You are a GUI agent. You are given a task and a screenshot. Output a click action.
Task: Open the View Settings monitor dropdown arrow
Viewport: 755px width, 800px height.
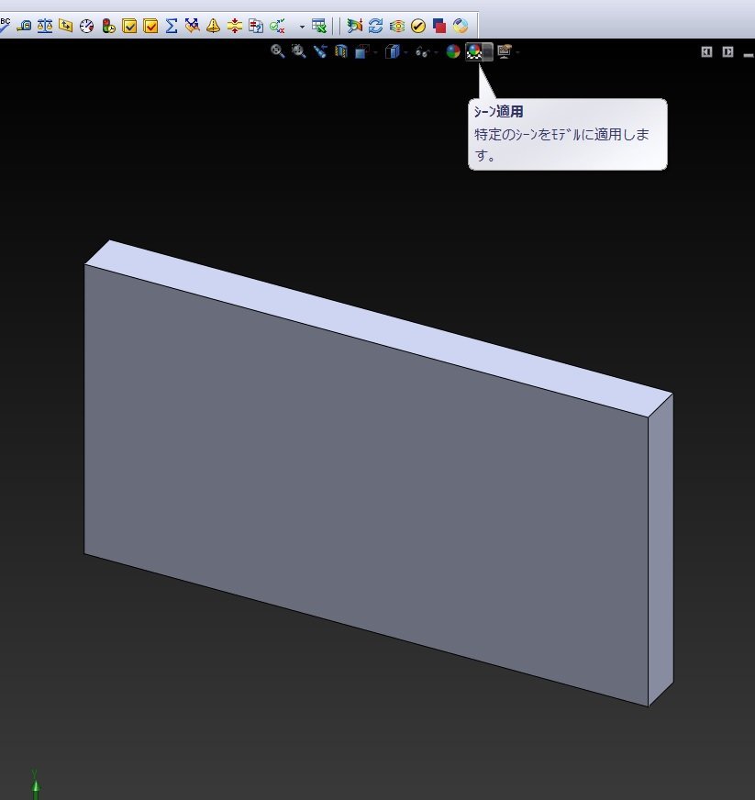point(517,53)
